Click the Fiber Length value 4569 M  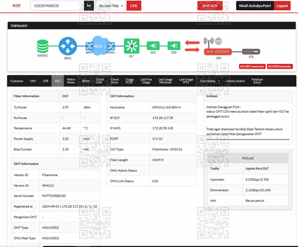coord(158,160)
